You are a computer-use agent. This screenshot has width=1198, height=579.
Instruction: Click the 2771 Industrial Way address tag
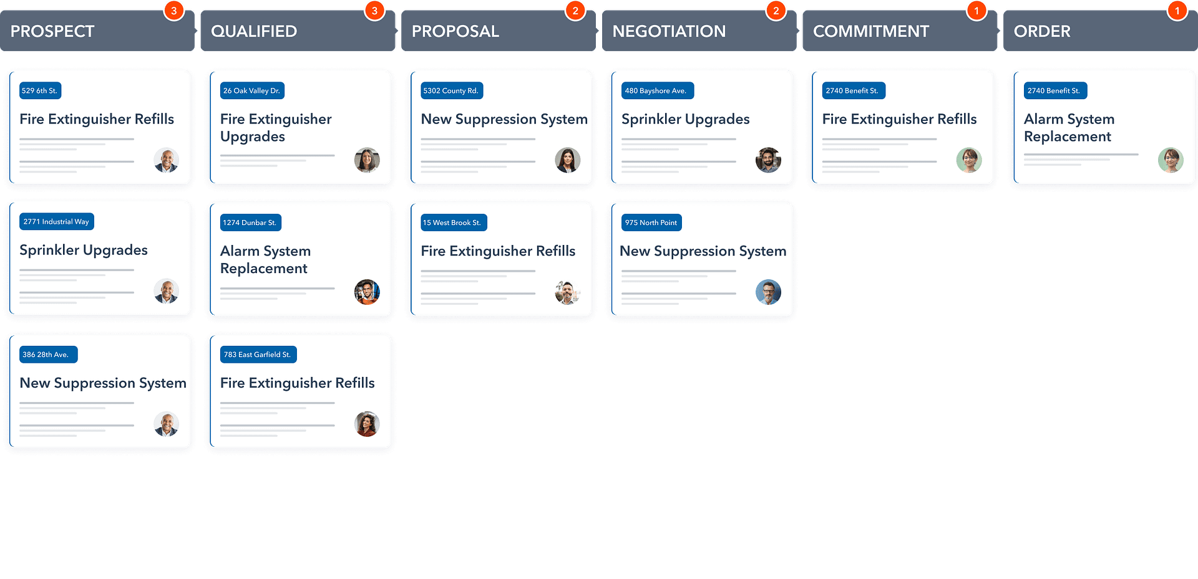[56, 222]
